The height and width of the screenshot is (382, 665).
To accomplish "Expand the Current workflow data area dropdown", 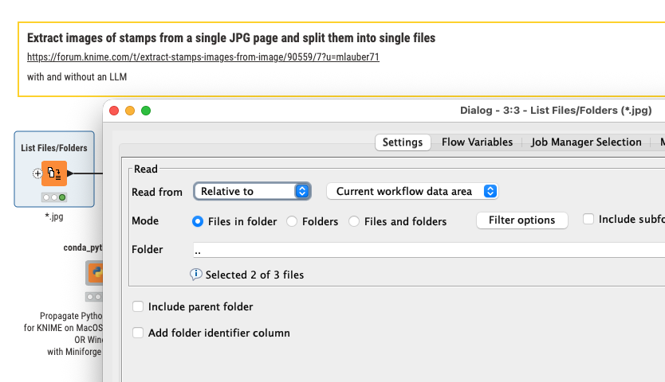I will 412,191.
